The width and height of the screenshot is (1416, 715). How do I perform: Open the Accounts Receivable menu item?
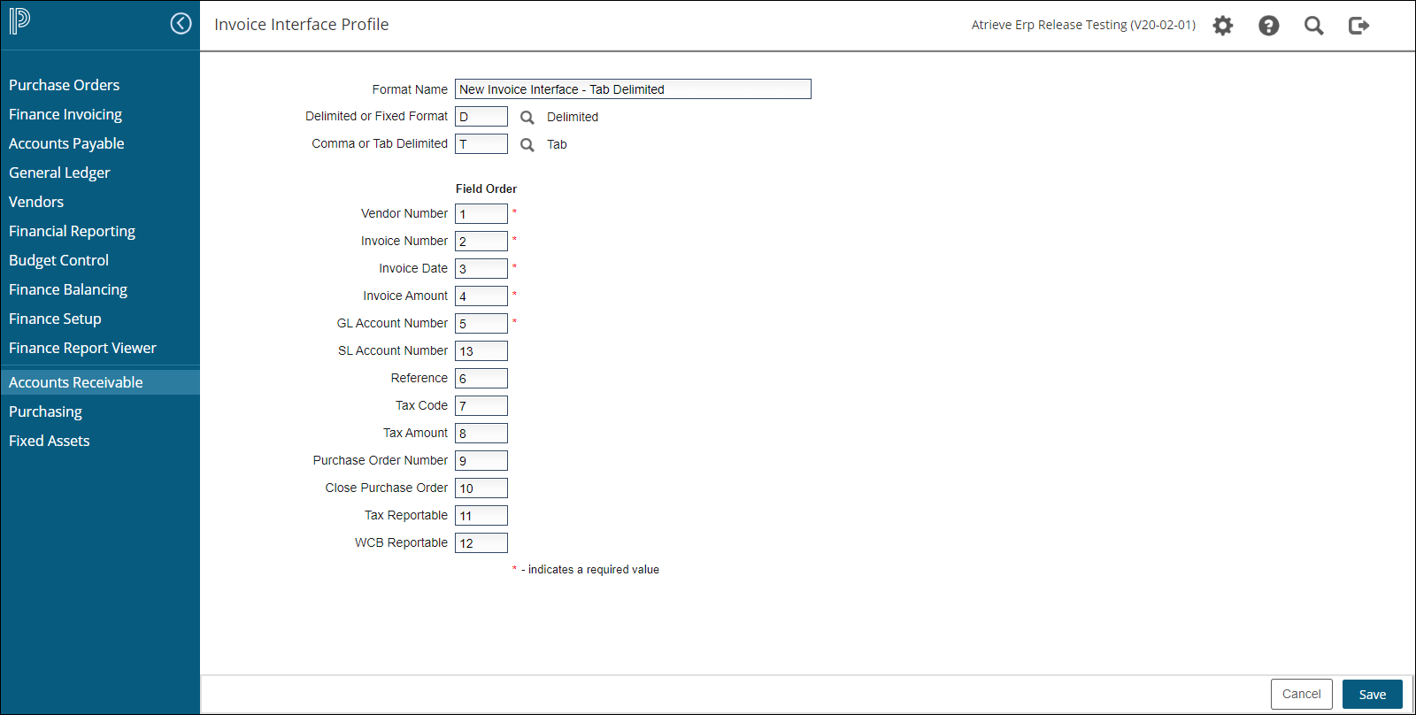[x=76, y=382]
